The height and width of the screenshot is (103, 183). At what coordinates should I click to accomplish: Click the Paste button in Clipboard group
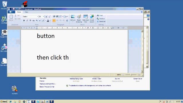tap(11, 18)
